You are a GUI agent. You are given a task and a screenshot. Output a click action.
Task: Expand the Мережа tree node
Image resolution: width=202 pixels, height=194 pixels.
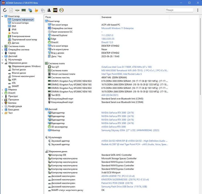click(x=2, y=90)
